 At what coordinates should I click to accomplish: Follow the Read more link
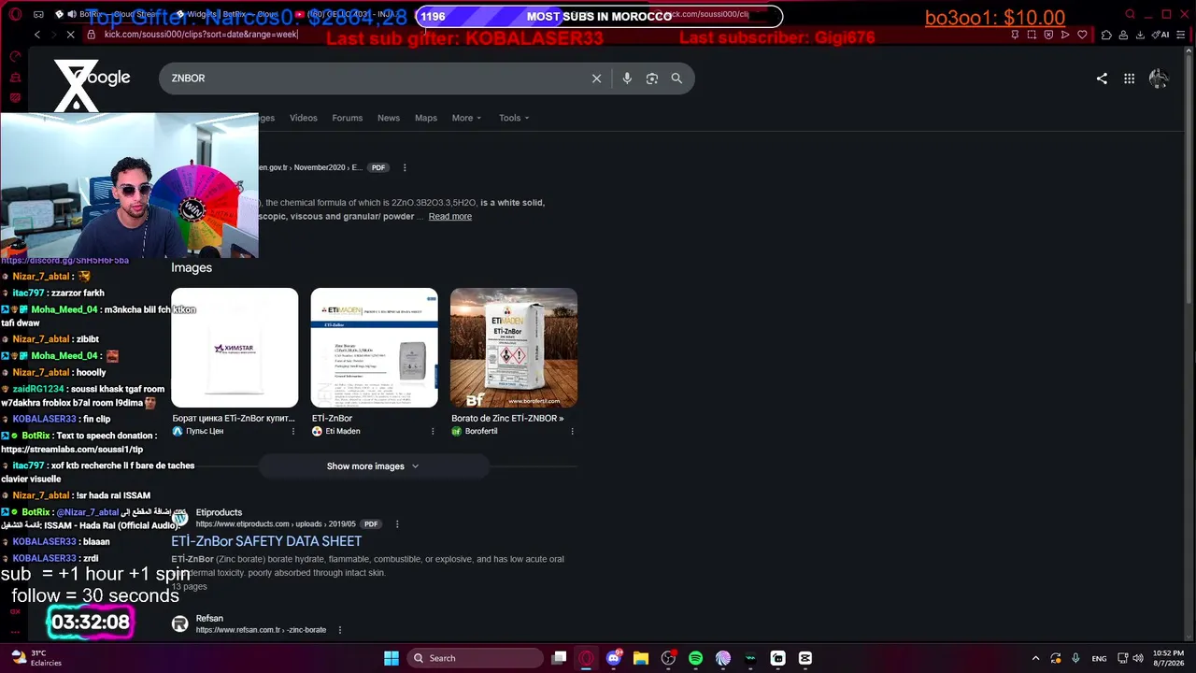pos(450,217)
